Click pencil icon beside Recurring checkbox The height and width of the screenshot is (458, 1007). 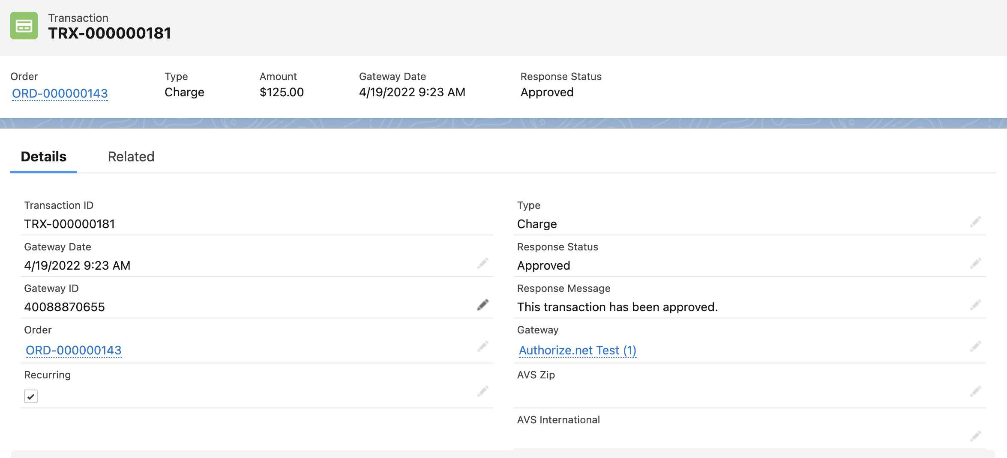click(483, 391)
